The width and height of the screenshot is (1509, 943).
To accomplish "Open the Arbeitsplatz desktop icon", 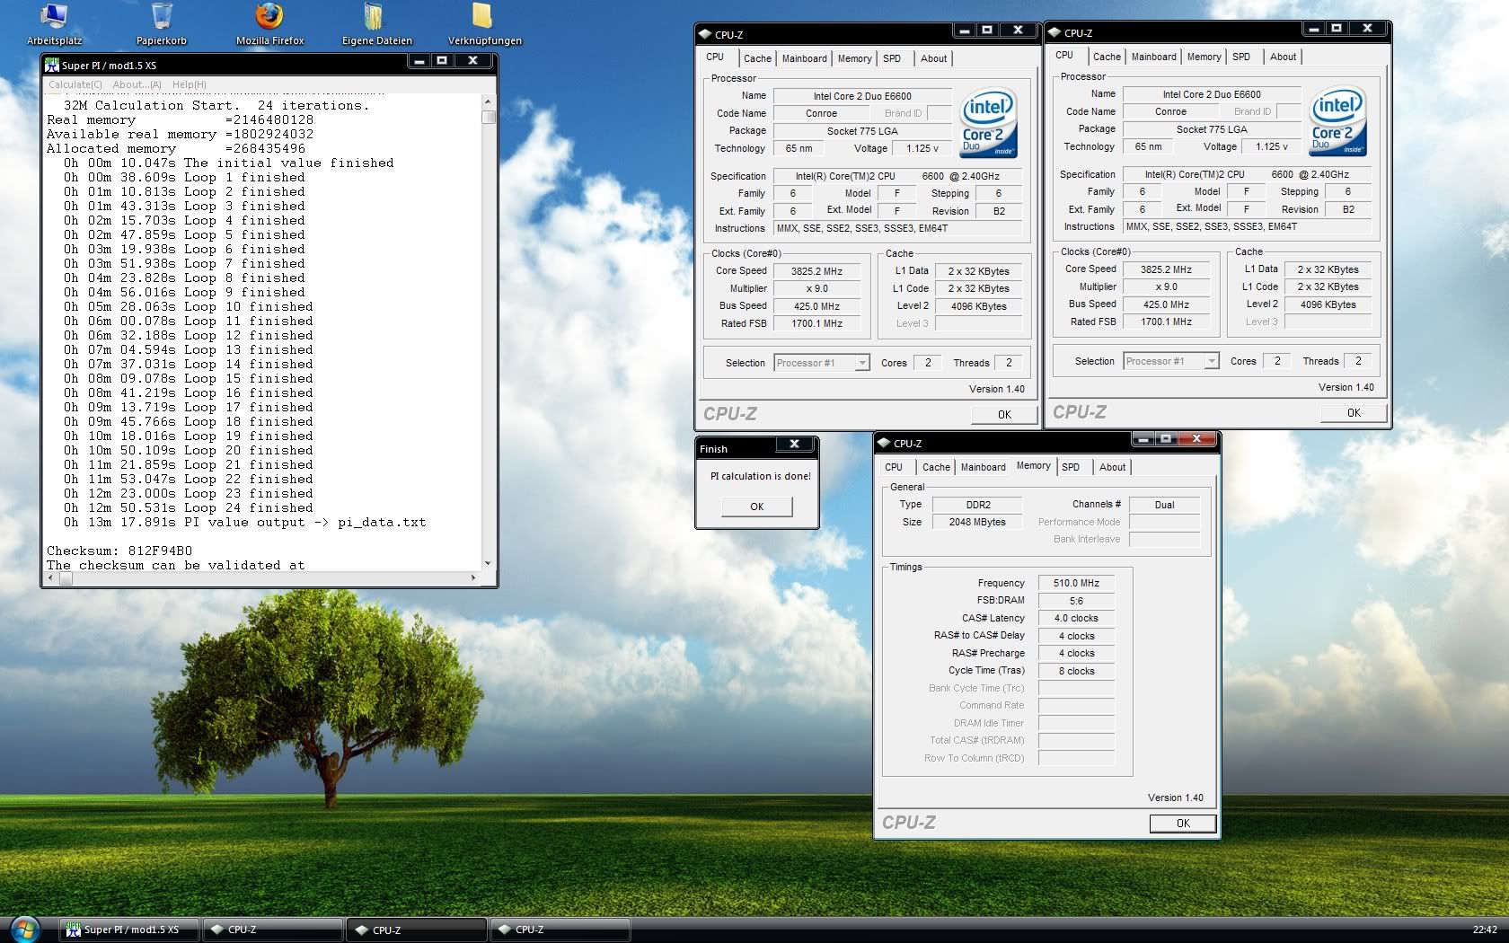I will coord(54,24).
